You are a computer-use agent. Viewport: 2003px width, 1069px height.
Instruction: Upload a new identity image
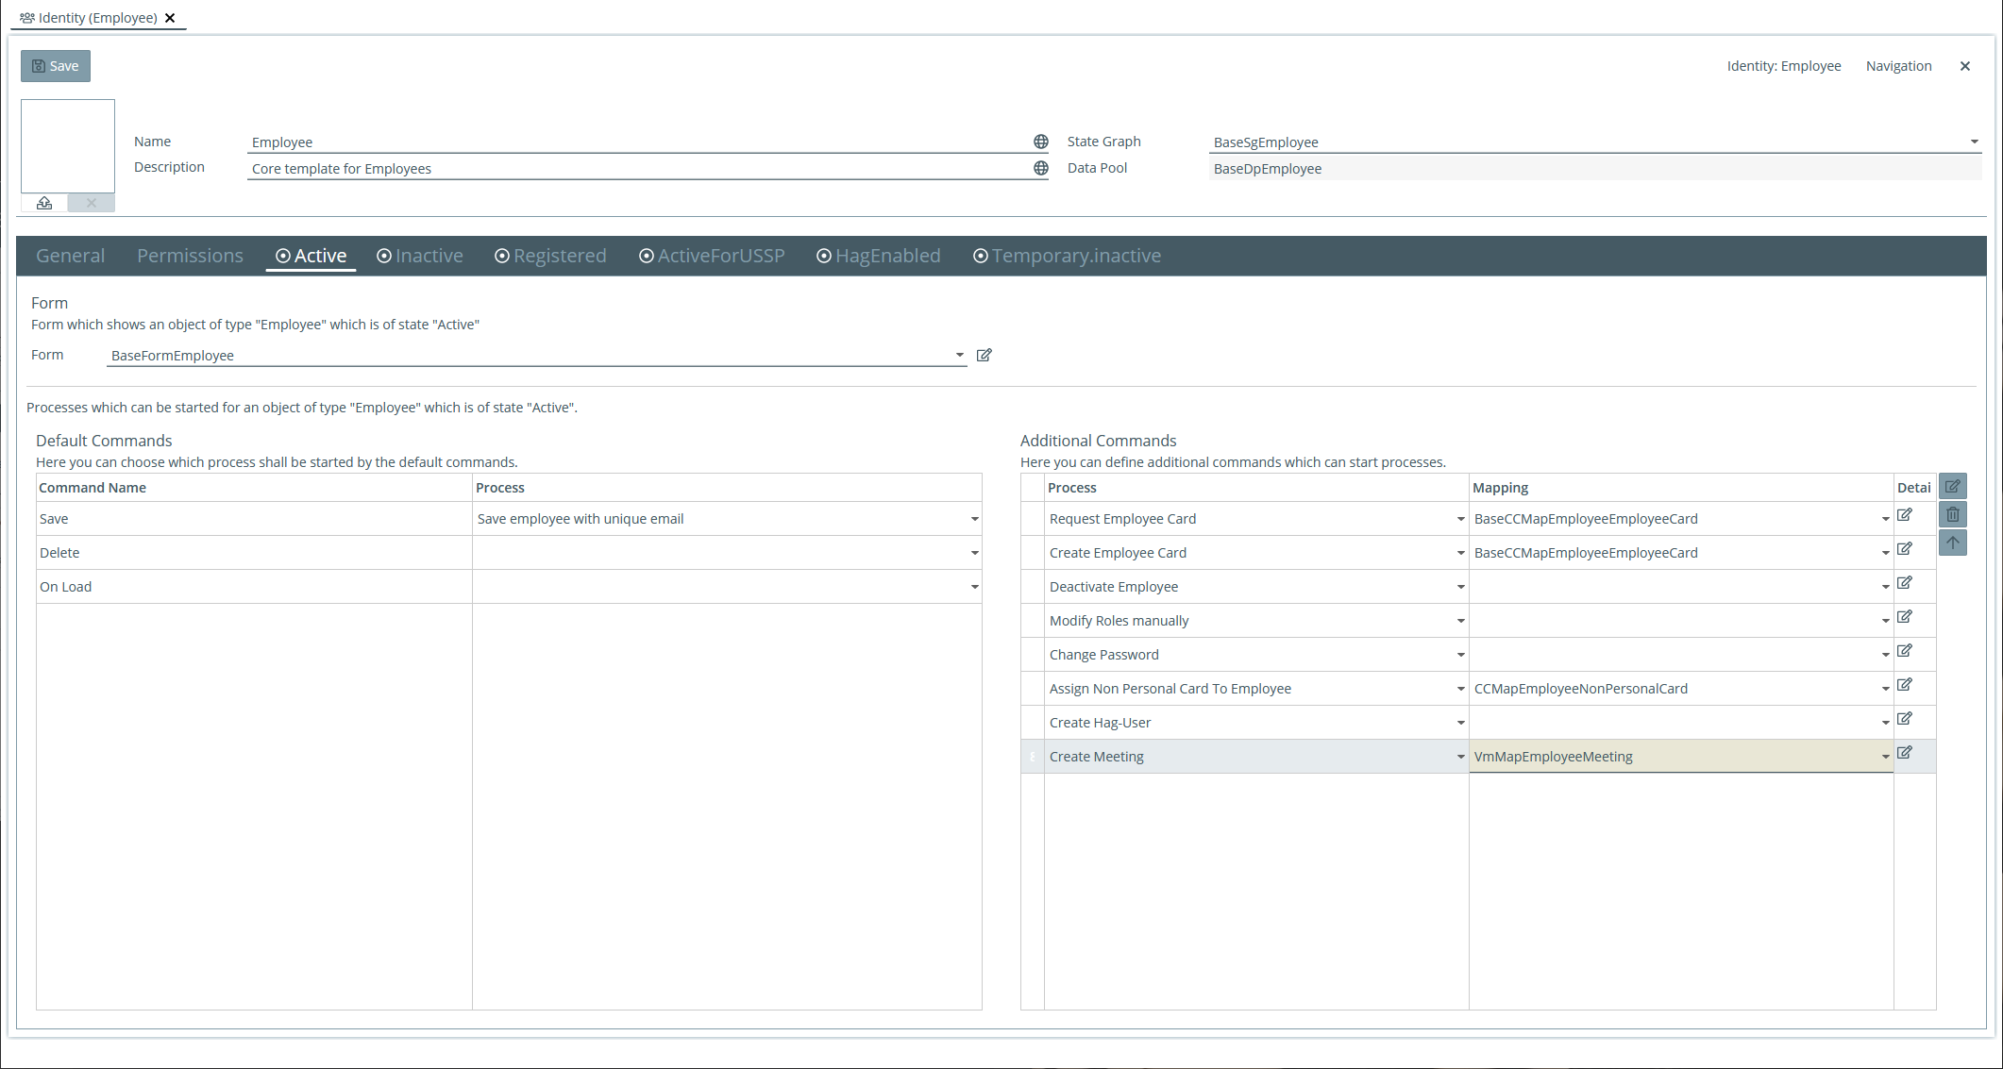pos(43,203)
